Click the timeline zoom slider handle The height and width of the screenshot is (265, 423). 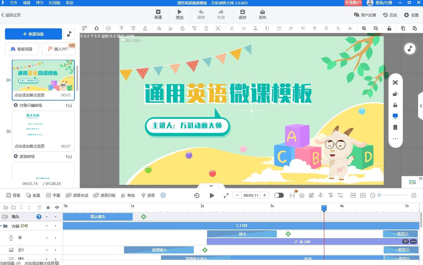[x=379, y=195]
